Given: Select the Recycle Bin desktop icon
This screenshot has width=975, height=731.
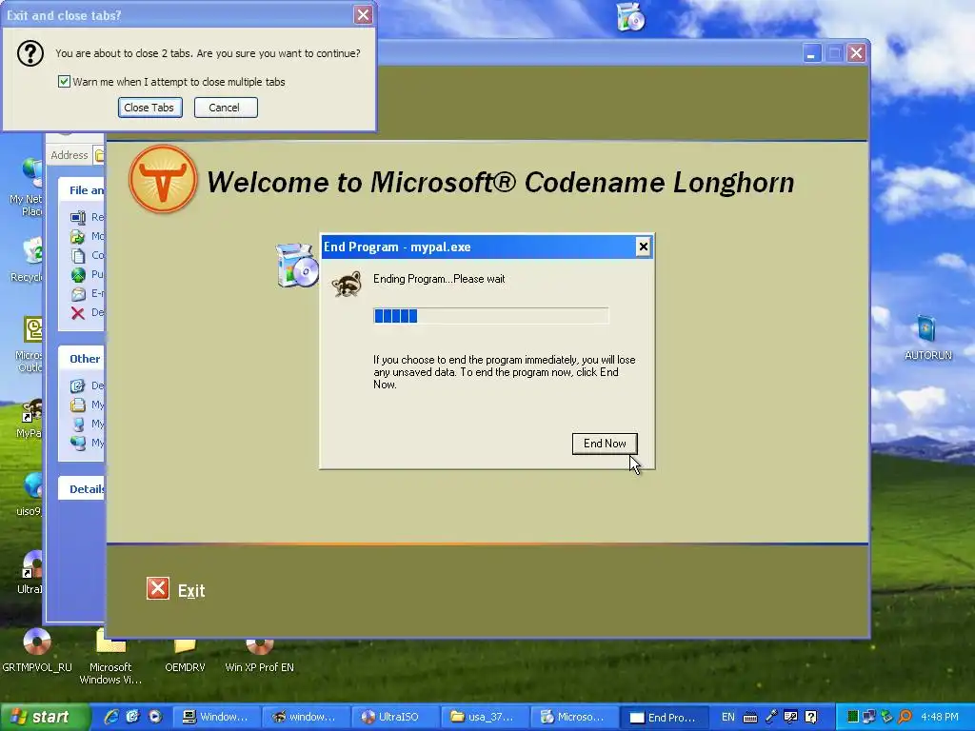Looking at the screenshot, I should point(27,260).
